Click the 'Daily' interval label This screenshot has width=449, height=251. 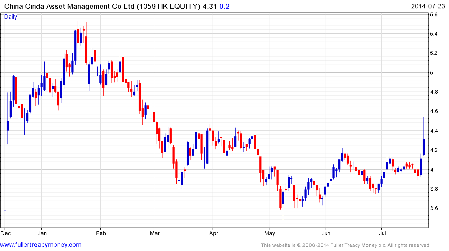coord(10,17)
